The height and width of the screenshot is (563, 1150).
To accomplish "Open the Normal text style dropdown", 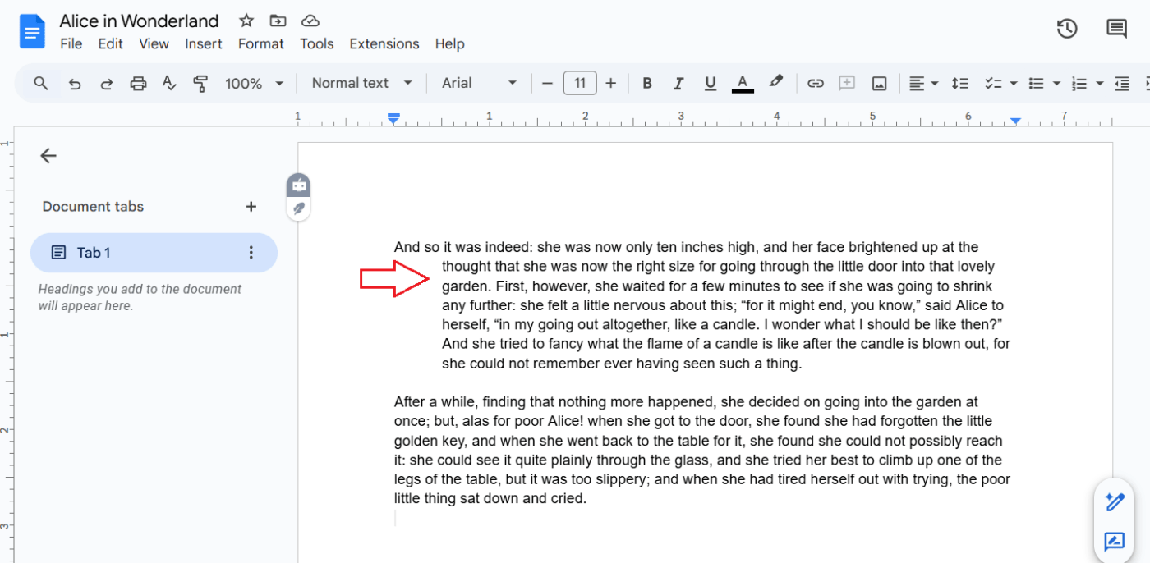I will click(x=360, y=83).
